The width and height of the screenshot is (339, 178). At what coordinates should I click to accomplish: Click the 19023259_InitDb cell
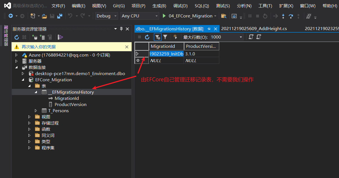166,54
